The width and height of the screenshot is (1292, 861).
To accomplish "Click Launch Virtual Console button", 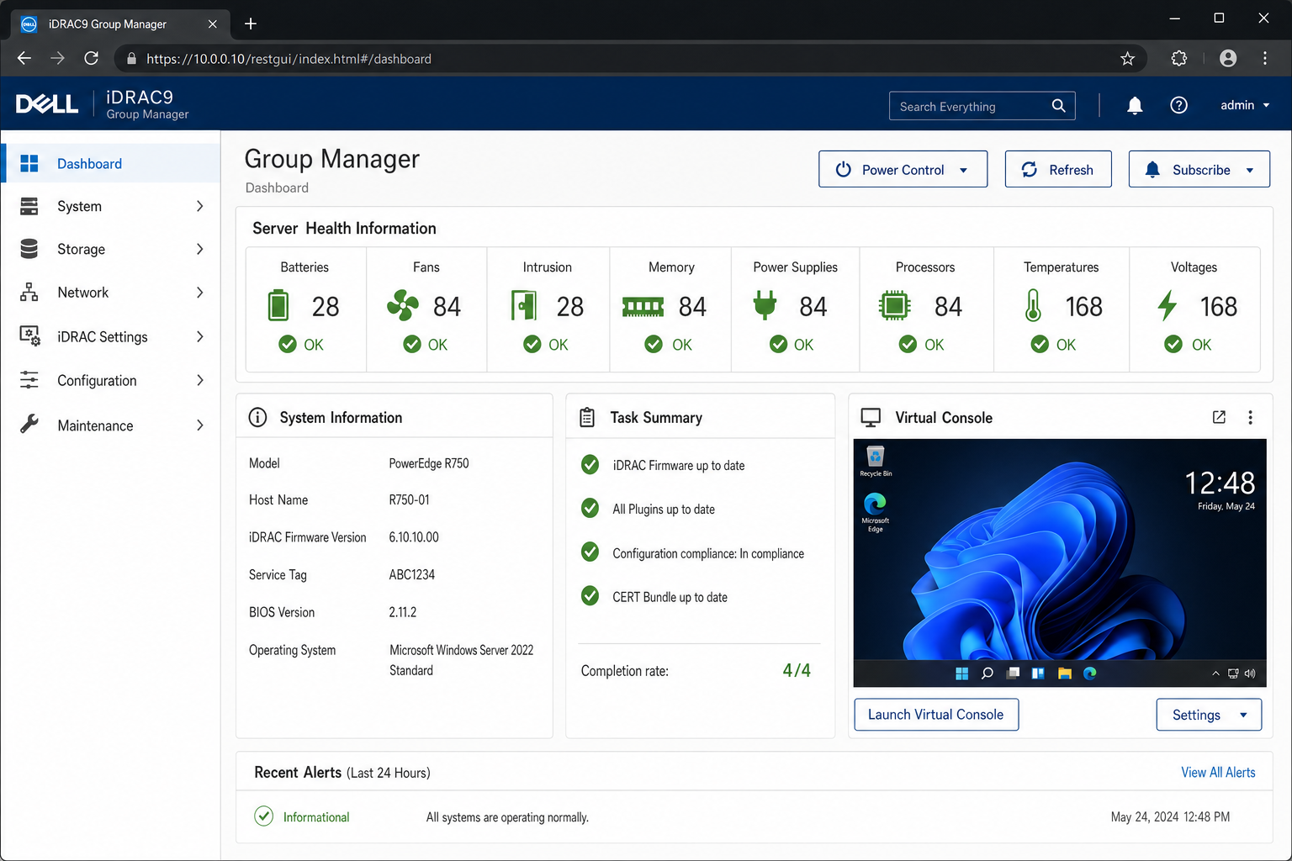I will (936, 715).
